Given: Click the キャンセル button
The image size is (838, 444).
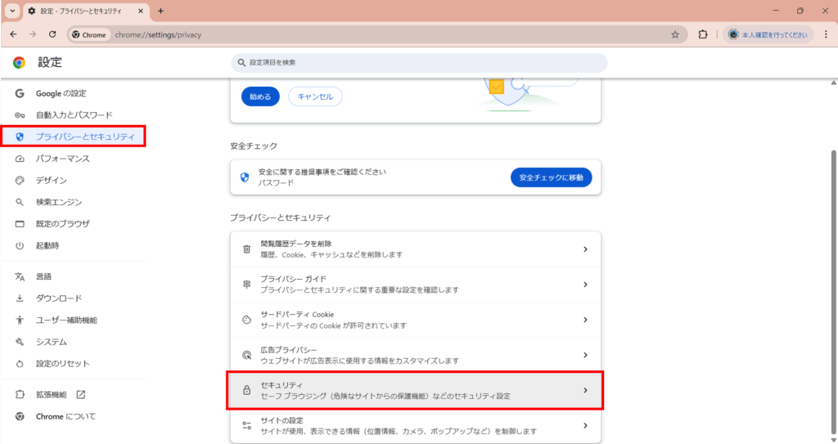Looking at the screenshot, I should pos(315,96).
